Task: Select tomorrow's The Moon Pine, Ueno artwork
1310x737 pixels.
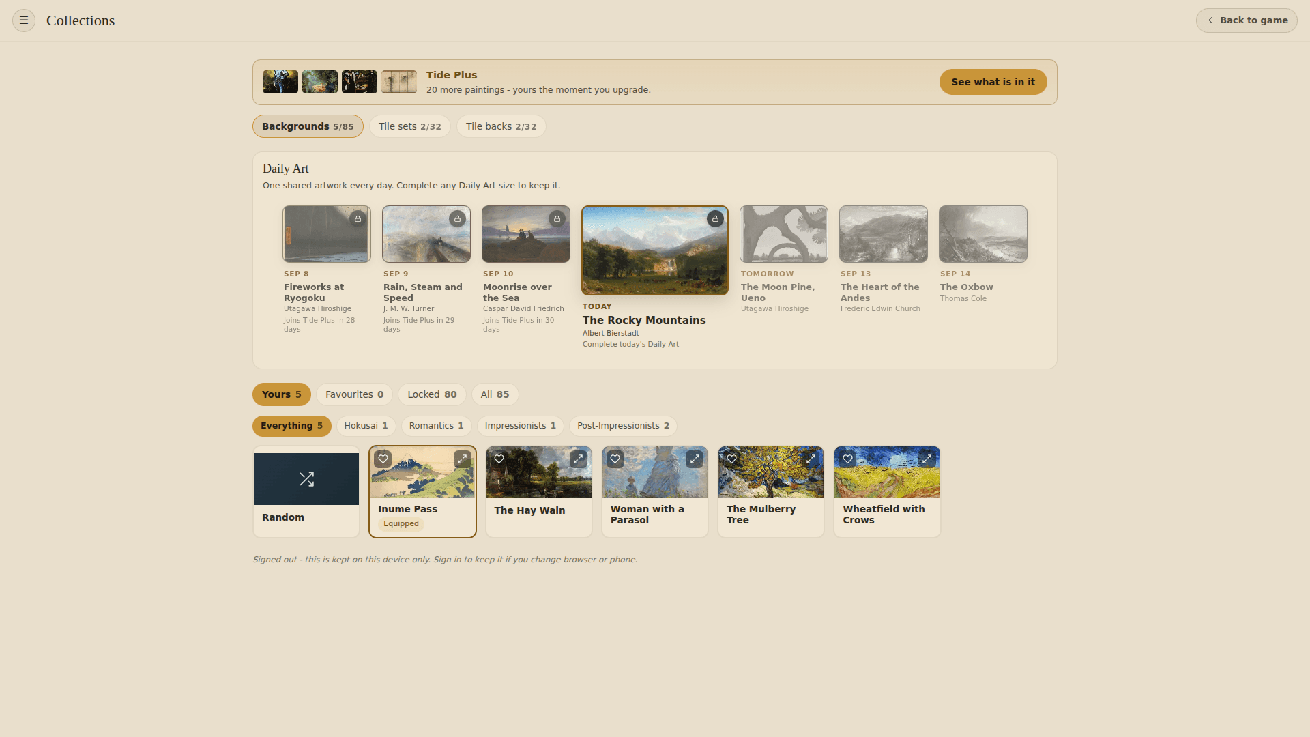Action: [784, 234]
